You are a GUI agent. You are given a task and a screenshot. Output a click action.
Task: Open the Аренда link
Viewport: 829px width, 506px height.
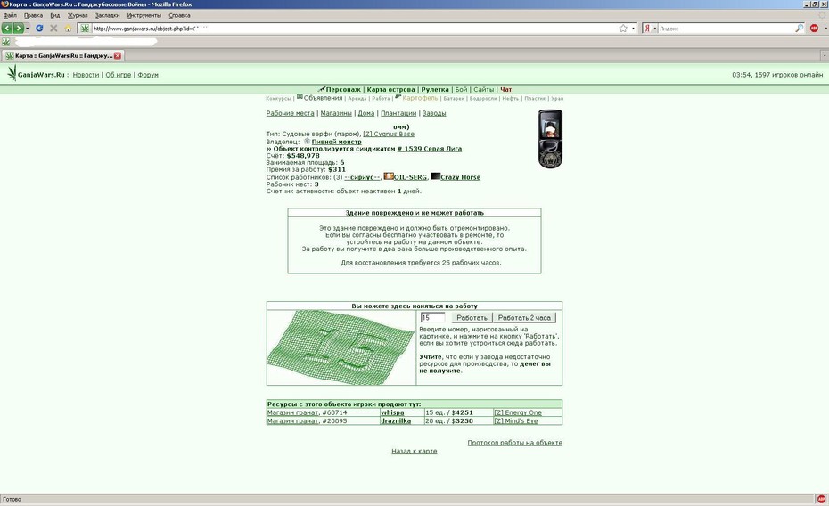point(357,99)
